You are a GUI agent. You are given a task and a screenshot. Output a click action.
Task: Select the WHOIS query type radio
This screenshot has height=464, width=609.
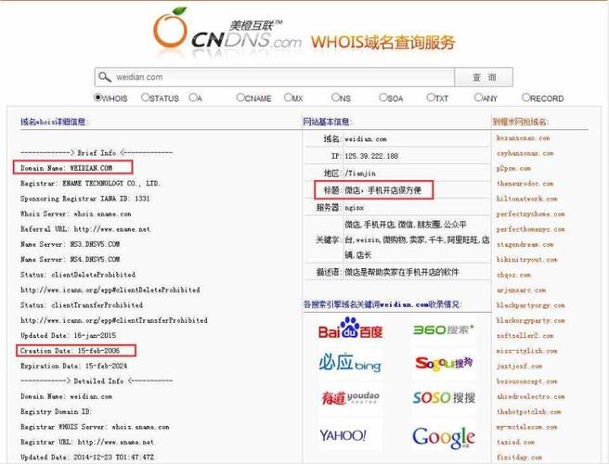click(x=97, y=97)
